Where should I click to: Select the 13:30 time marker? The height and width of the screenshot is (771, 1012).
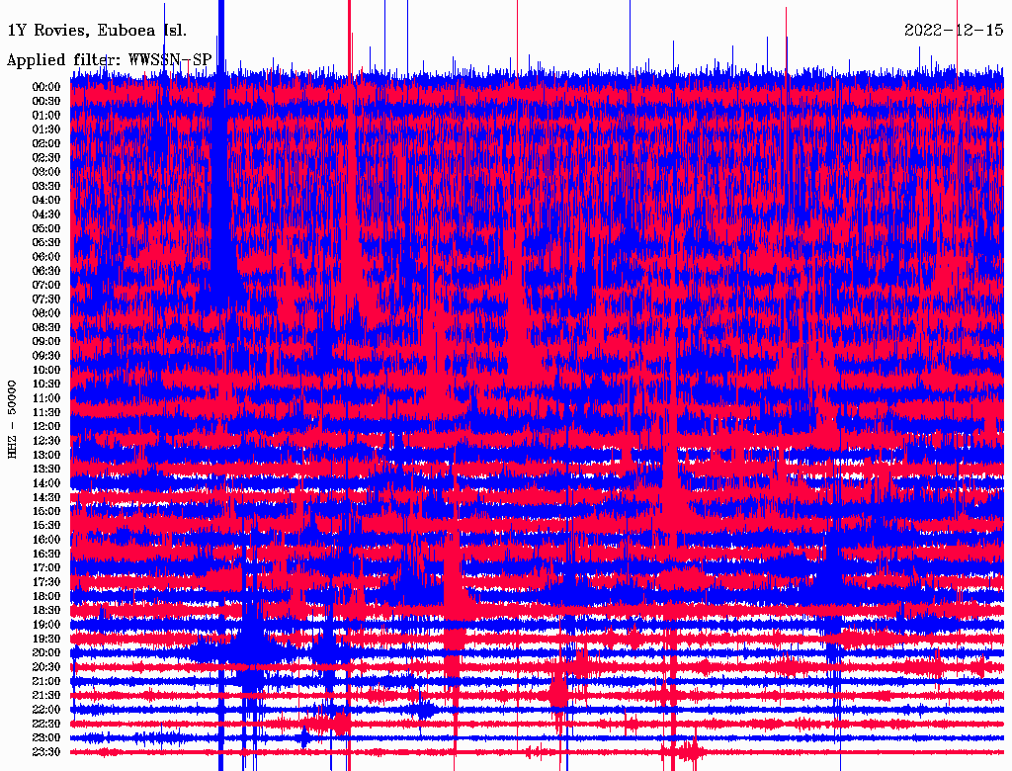click(46, 469)
